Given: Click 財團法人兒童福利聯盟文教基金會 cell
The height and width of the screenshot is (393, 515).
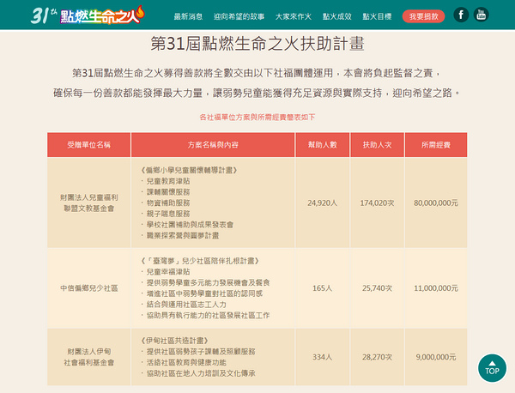Looking at the screenshot, I should 88,203.
